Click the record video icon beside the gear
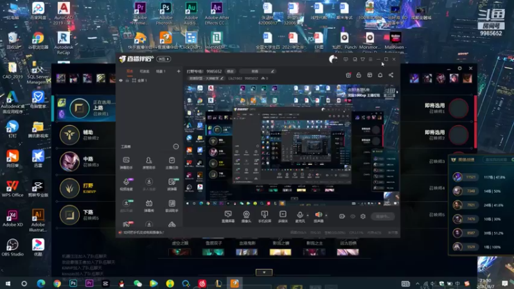 point(342,216)
